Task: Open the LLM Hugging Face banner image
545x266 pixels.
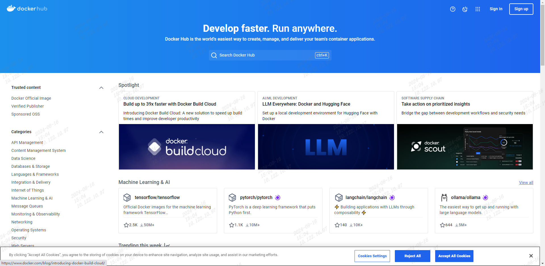Action: click(x=326, y=147)
